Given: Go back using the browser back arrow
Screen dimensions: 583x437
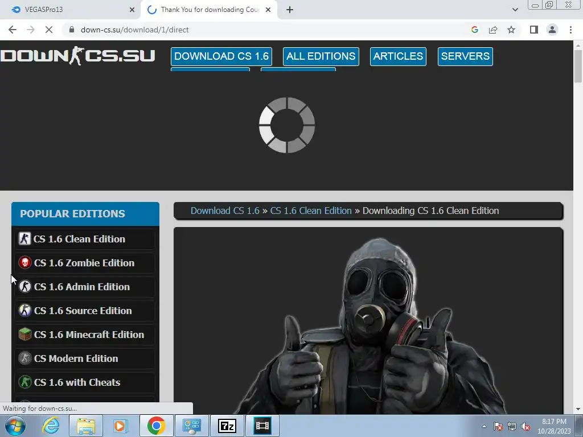Looking at the screenshot, I should point(13,30).
